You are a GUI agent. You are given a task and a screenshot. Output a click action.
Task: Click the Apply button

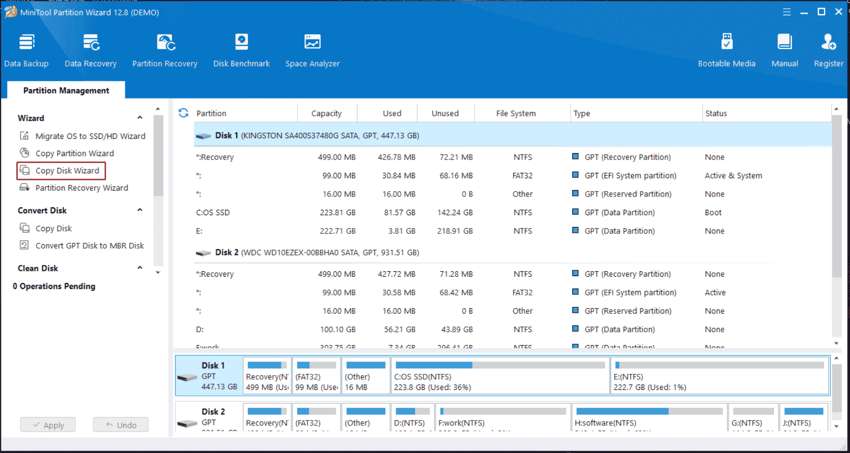click(48, 425)
